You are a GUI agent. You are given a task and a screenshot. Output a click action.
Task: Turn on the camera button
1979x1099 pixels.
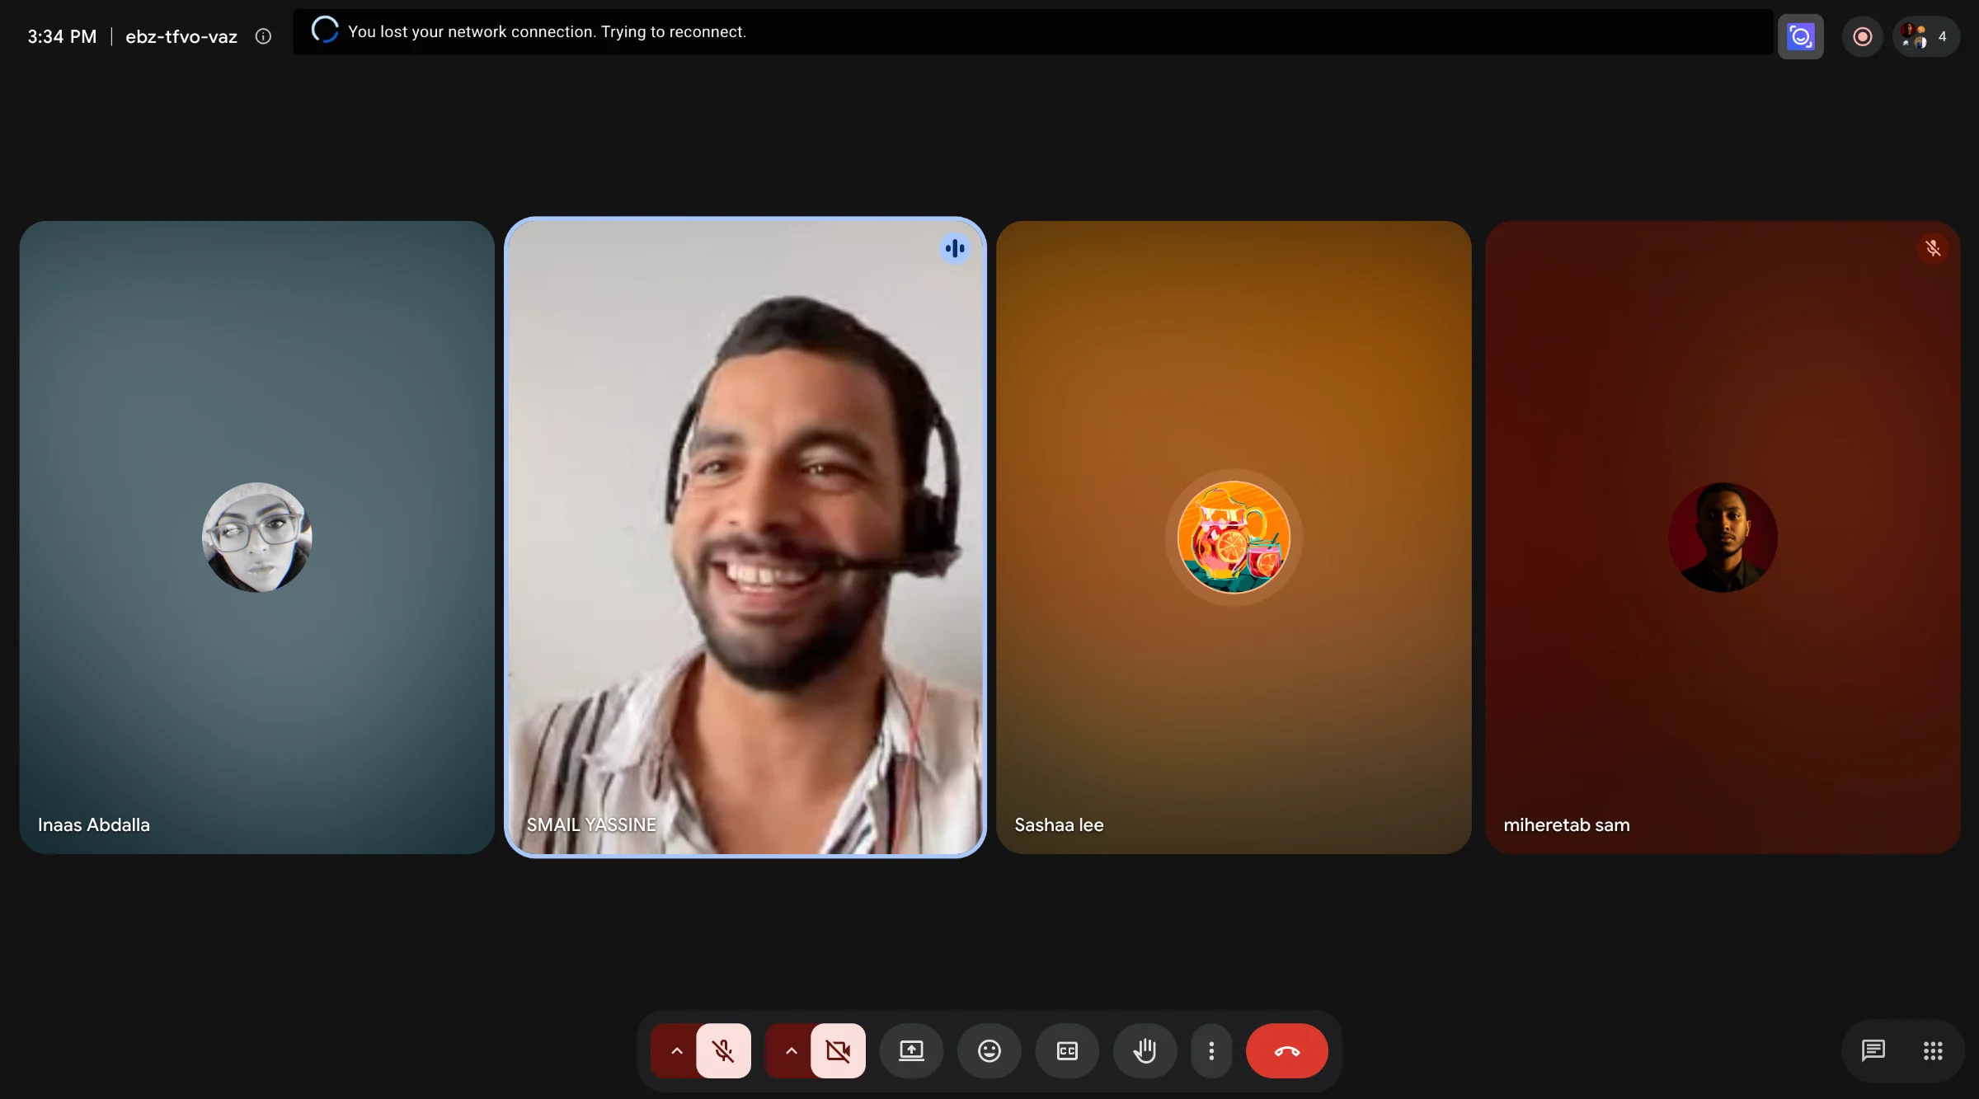point(838,1050)
